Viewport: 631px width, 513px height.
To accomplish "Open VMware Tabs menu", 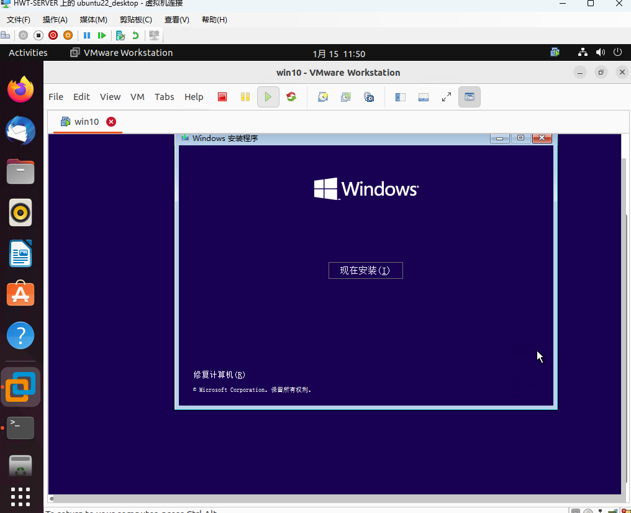I will 164,97.
